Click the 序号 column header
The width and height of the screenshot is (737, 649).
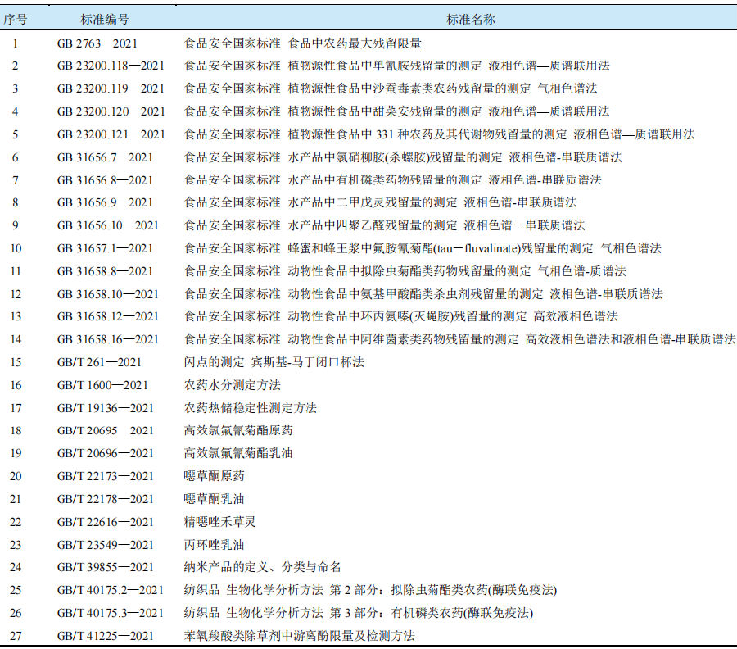(16, 20)
